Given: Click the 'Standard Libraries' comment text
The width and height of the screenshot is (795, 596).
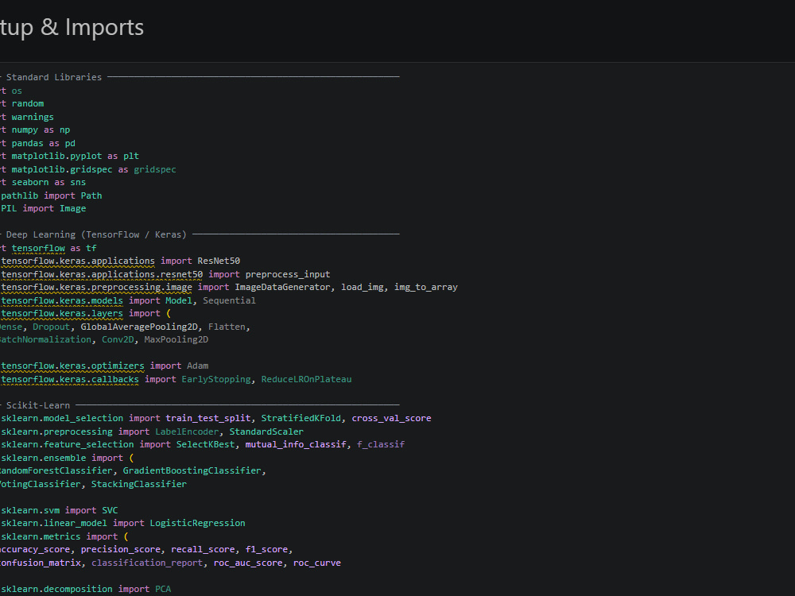Looking at the screenshot, I should click(54, 77).
